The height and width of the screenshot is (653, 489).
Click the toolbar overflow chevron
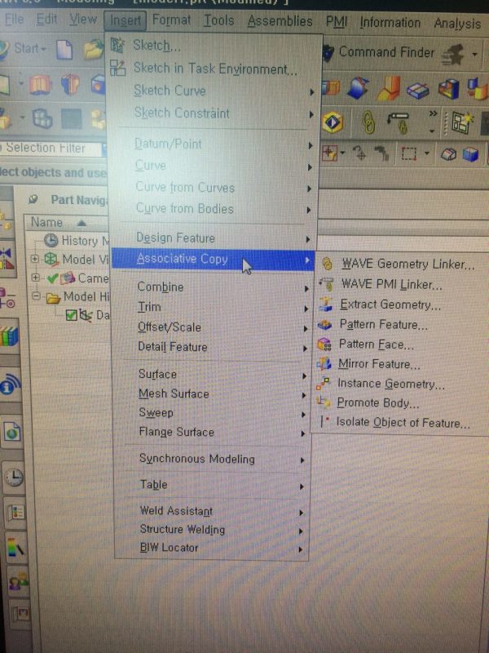click(433, 114)
